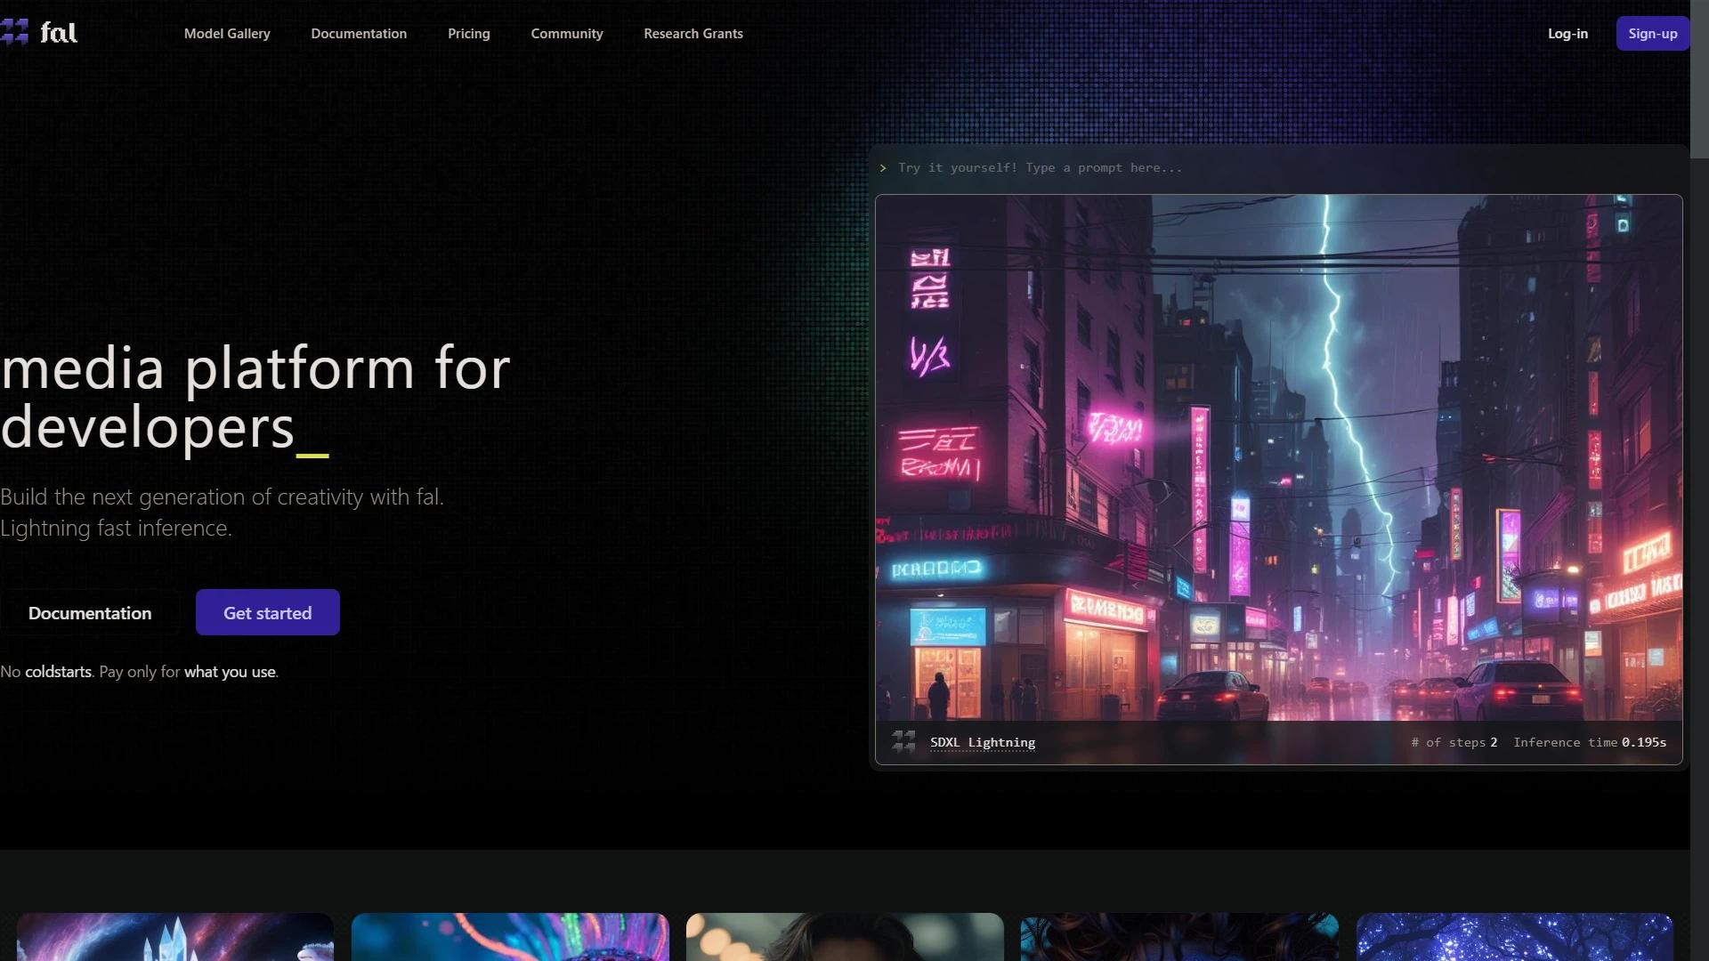Image resolution: width=1709 pixels, height=961 pixels.
Task: Click the 'Lightning fast inference.' text
Action: click(x=116, y=528)
